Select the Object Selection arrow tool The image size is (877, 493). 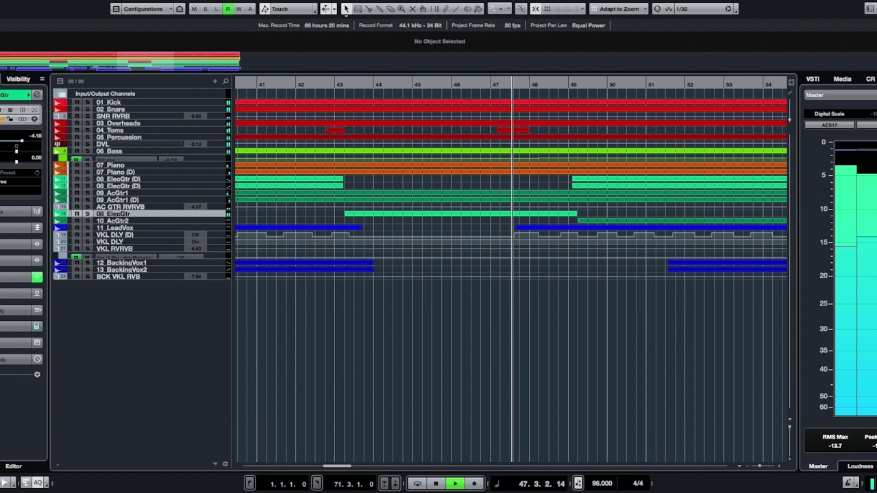(346, 9)
